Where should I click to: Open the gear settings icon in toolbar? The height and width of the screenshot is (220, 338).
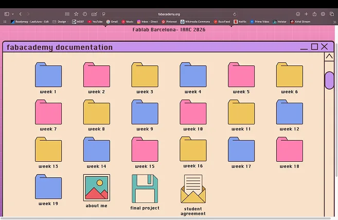pos(323,14)
